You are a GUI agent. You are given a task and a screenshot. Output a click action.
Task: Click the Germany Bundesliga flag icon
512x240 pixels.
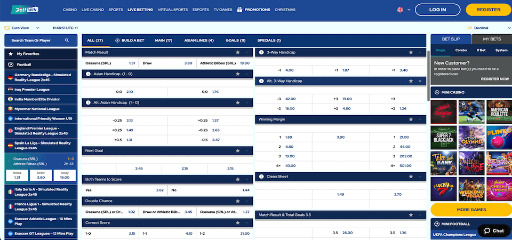[x=11, y=77]
